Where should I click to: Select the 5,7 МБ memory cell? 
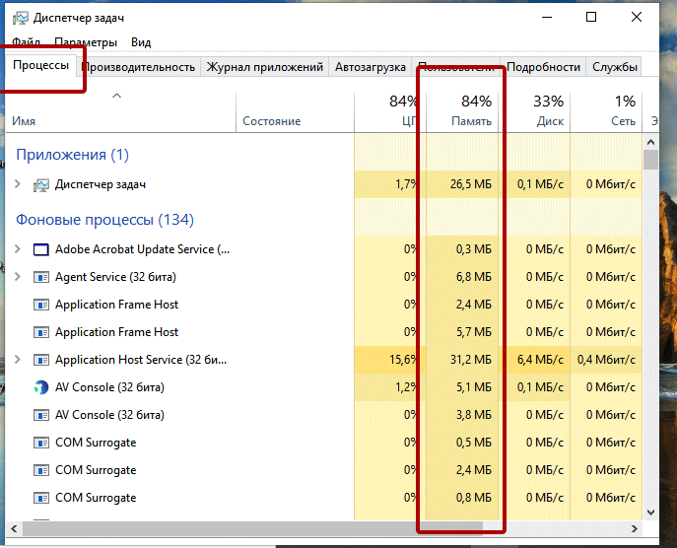462,332
